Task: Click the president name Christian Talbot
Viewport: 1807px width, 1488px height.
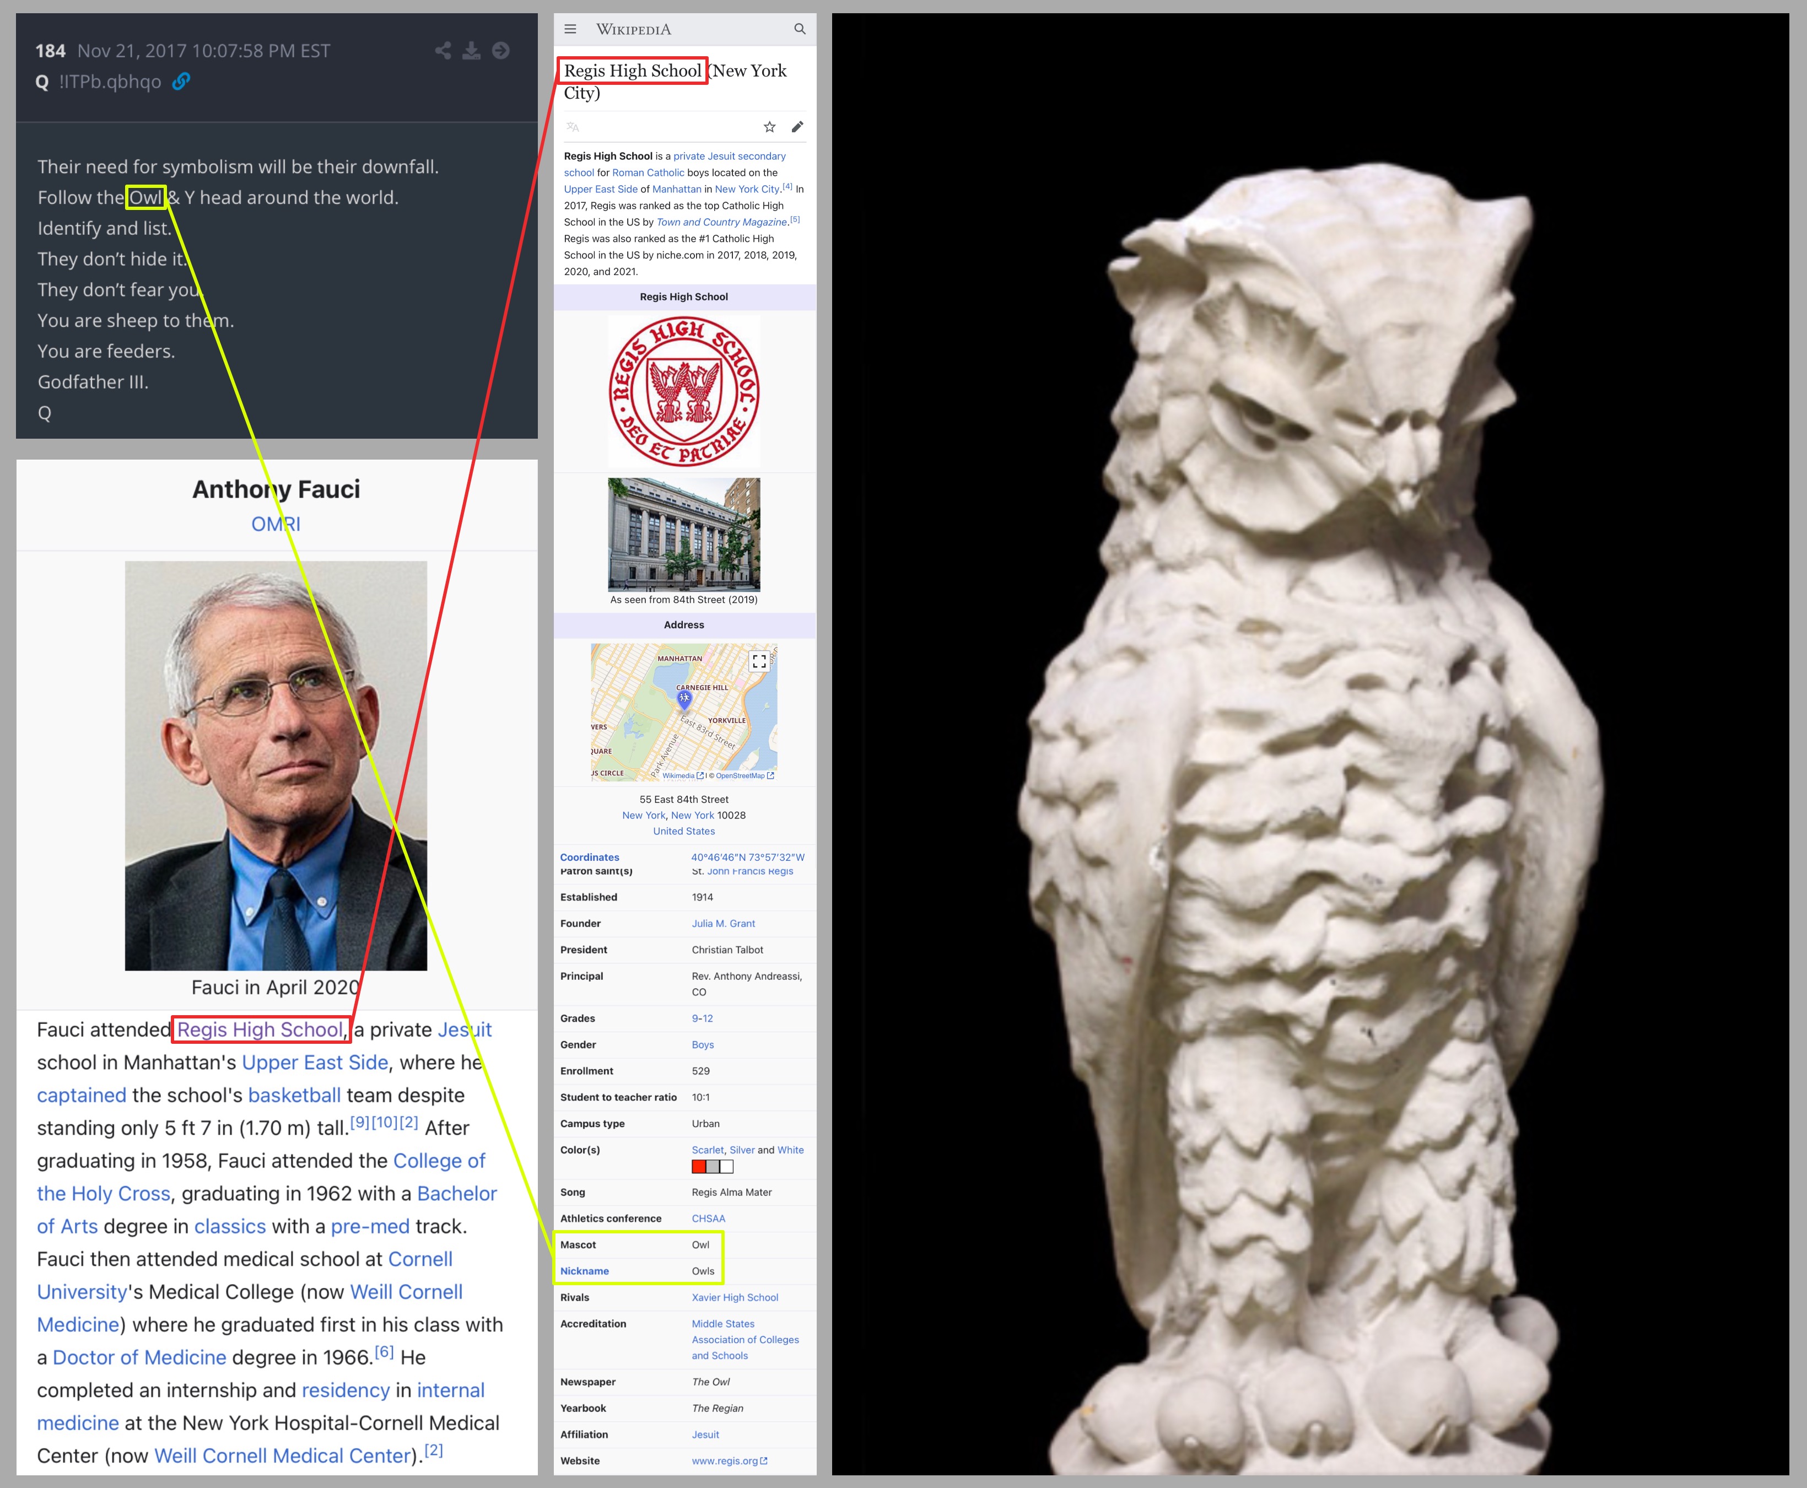Action: click(727, 950)
